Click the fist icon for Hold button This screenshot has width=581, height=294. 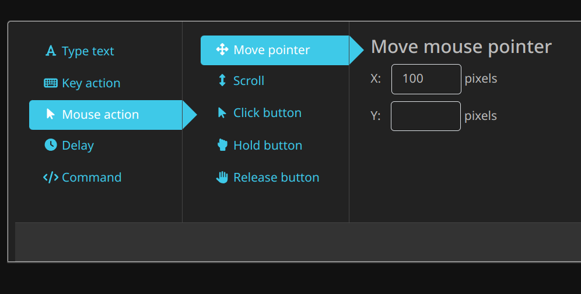222,145
